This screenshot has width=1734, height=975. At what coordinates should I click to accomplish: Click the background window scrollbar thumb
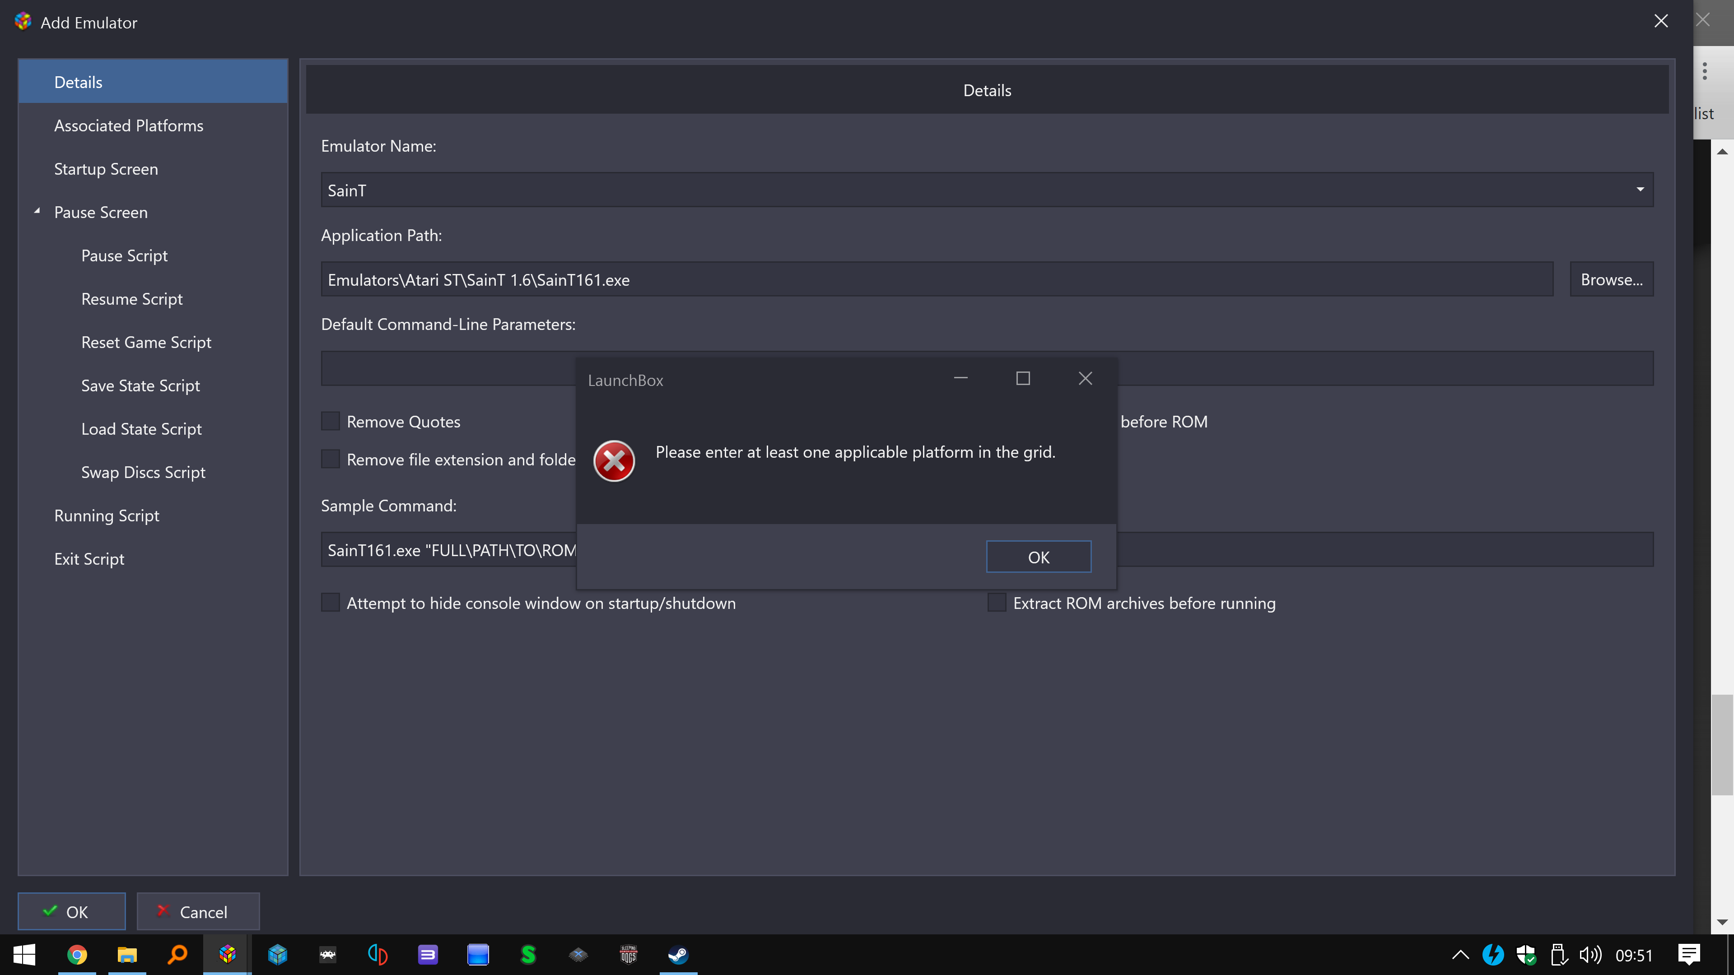[x=1723, y=745]
